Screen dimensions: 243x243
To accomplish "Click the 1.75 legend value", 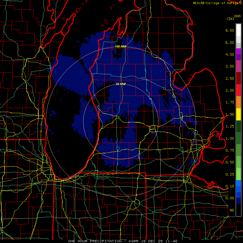I will click(x=230, y=102).
